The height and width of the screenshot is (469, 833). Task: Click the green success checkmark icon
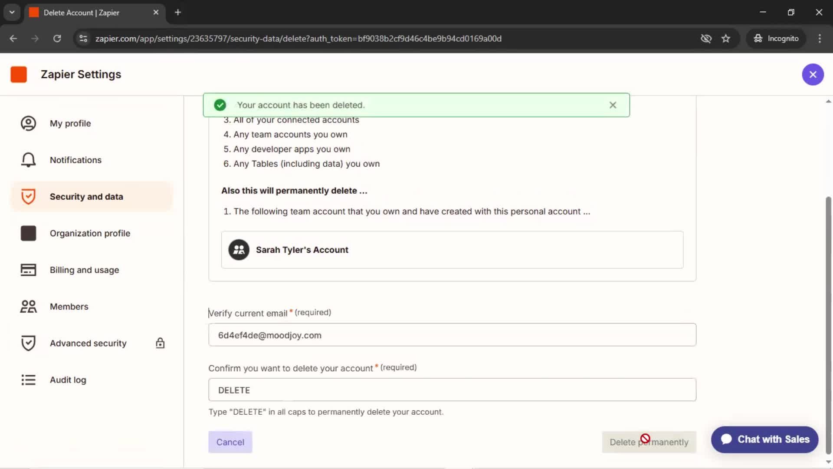(220, 105)
